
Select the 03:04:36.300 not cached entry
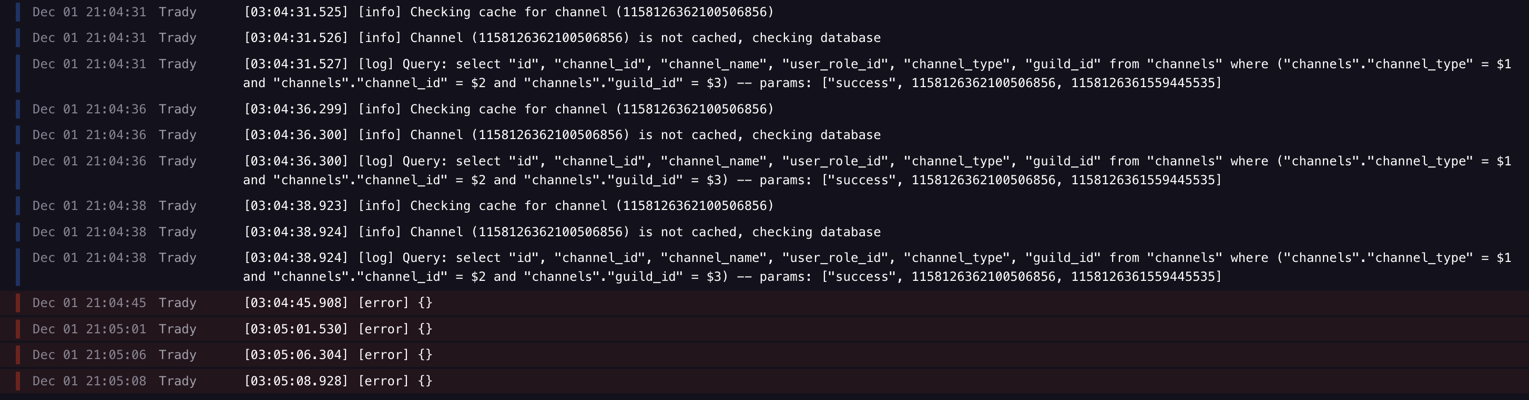pos(764,135)
